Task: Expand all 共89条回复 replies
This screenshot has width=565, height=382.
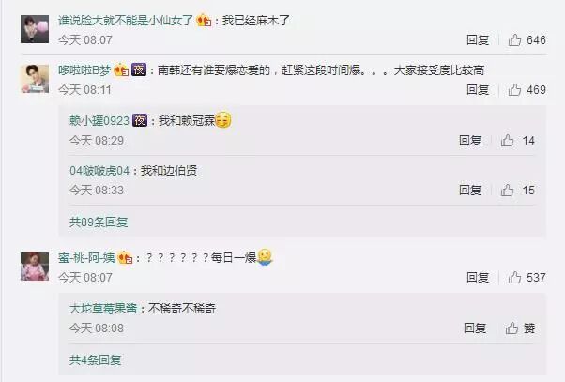Action: pyautogui.click(x=99, y=222)
